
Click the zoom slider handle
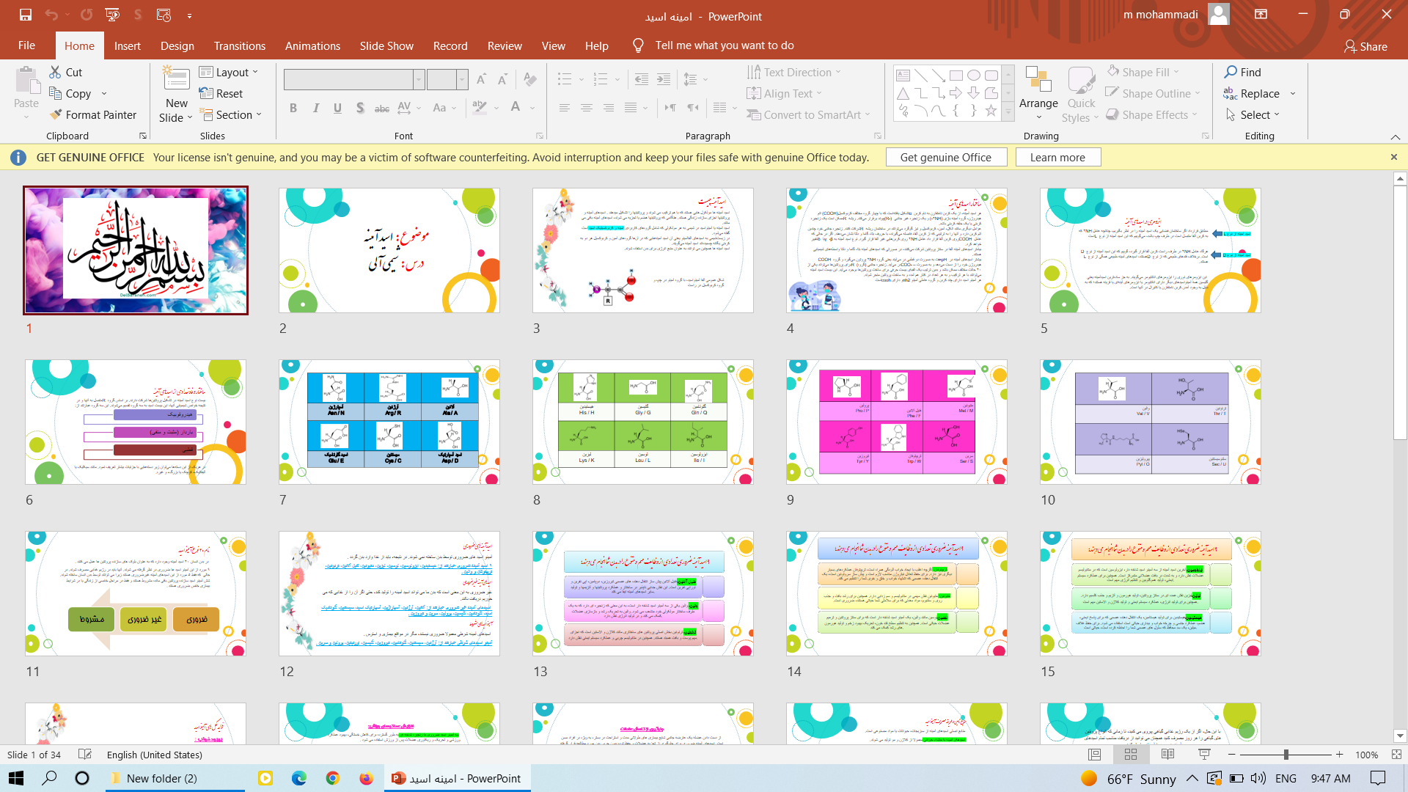[1286, 755]
